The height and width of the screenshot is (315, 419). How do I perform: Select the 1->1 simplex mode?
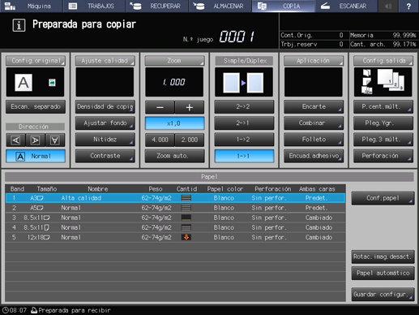[244, 156]
